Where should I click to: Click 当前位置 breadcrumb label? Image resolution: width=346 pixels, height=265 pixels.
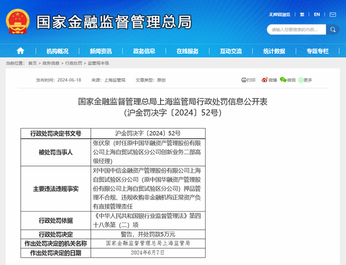click(x=15, y=63)
